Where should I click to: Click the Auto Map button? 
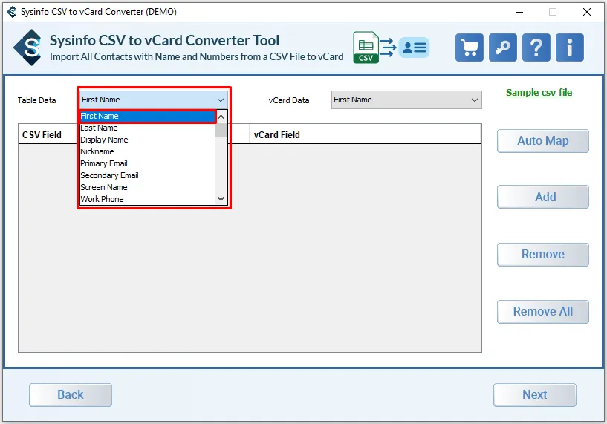coord(543,141)
